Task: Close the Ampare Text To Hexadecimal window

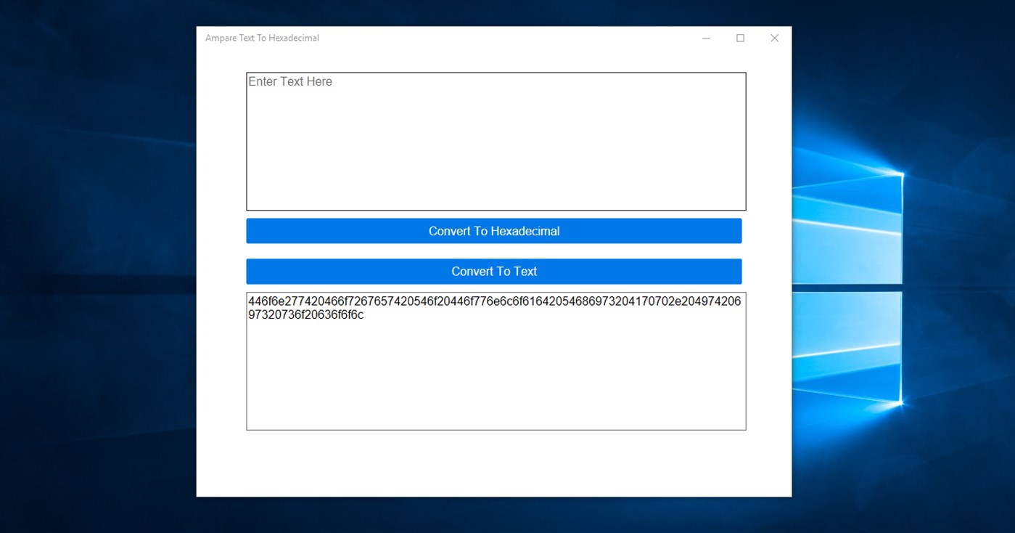Action: [x=774, y=38]
